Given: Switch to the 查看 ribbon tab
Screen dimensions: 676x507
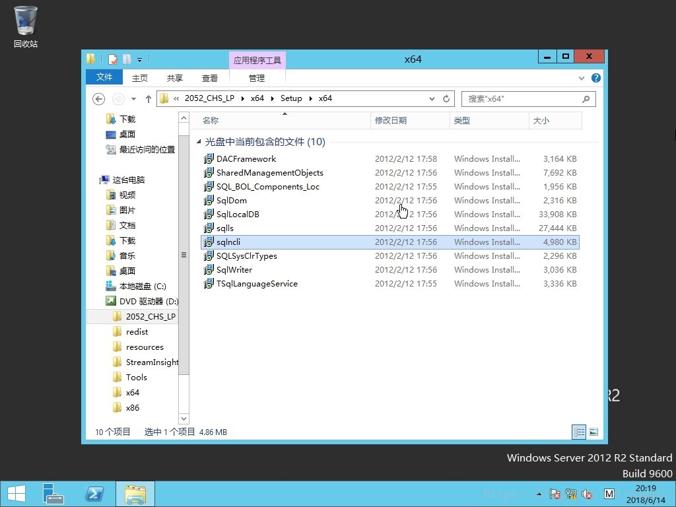Looking at the screenshot, I should [x=210, y=78].
